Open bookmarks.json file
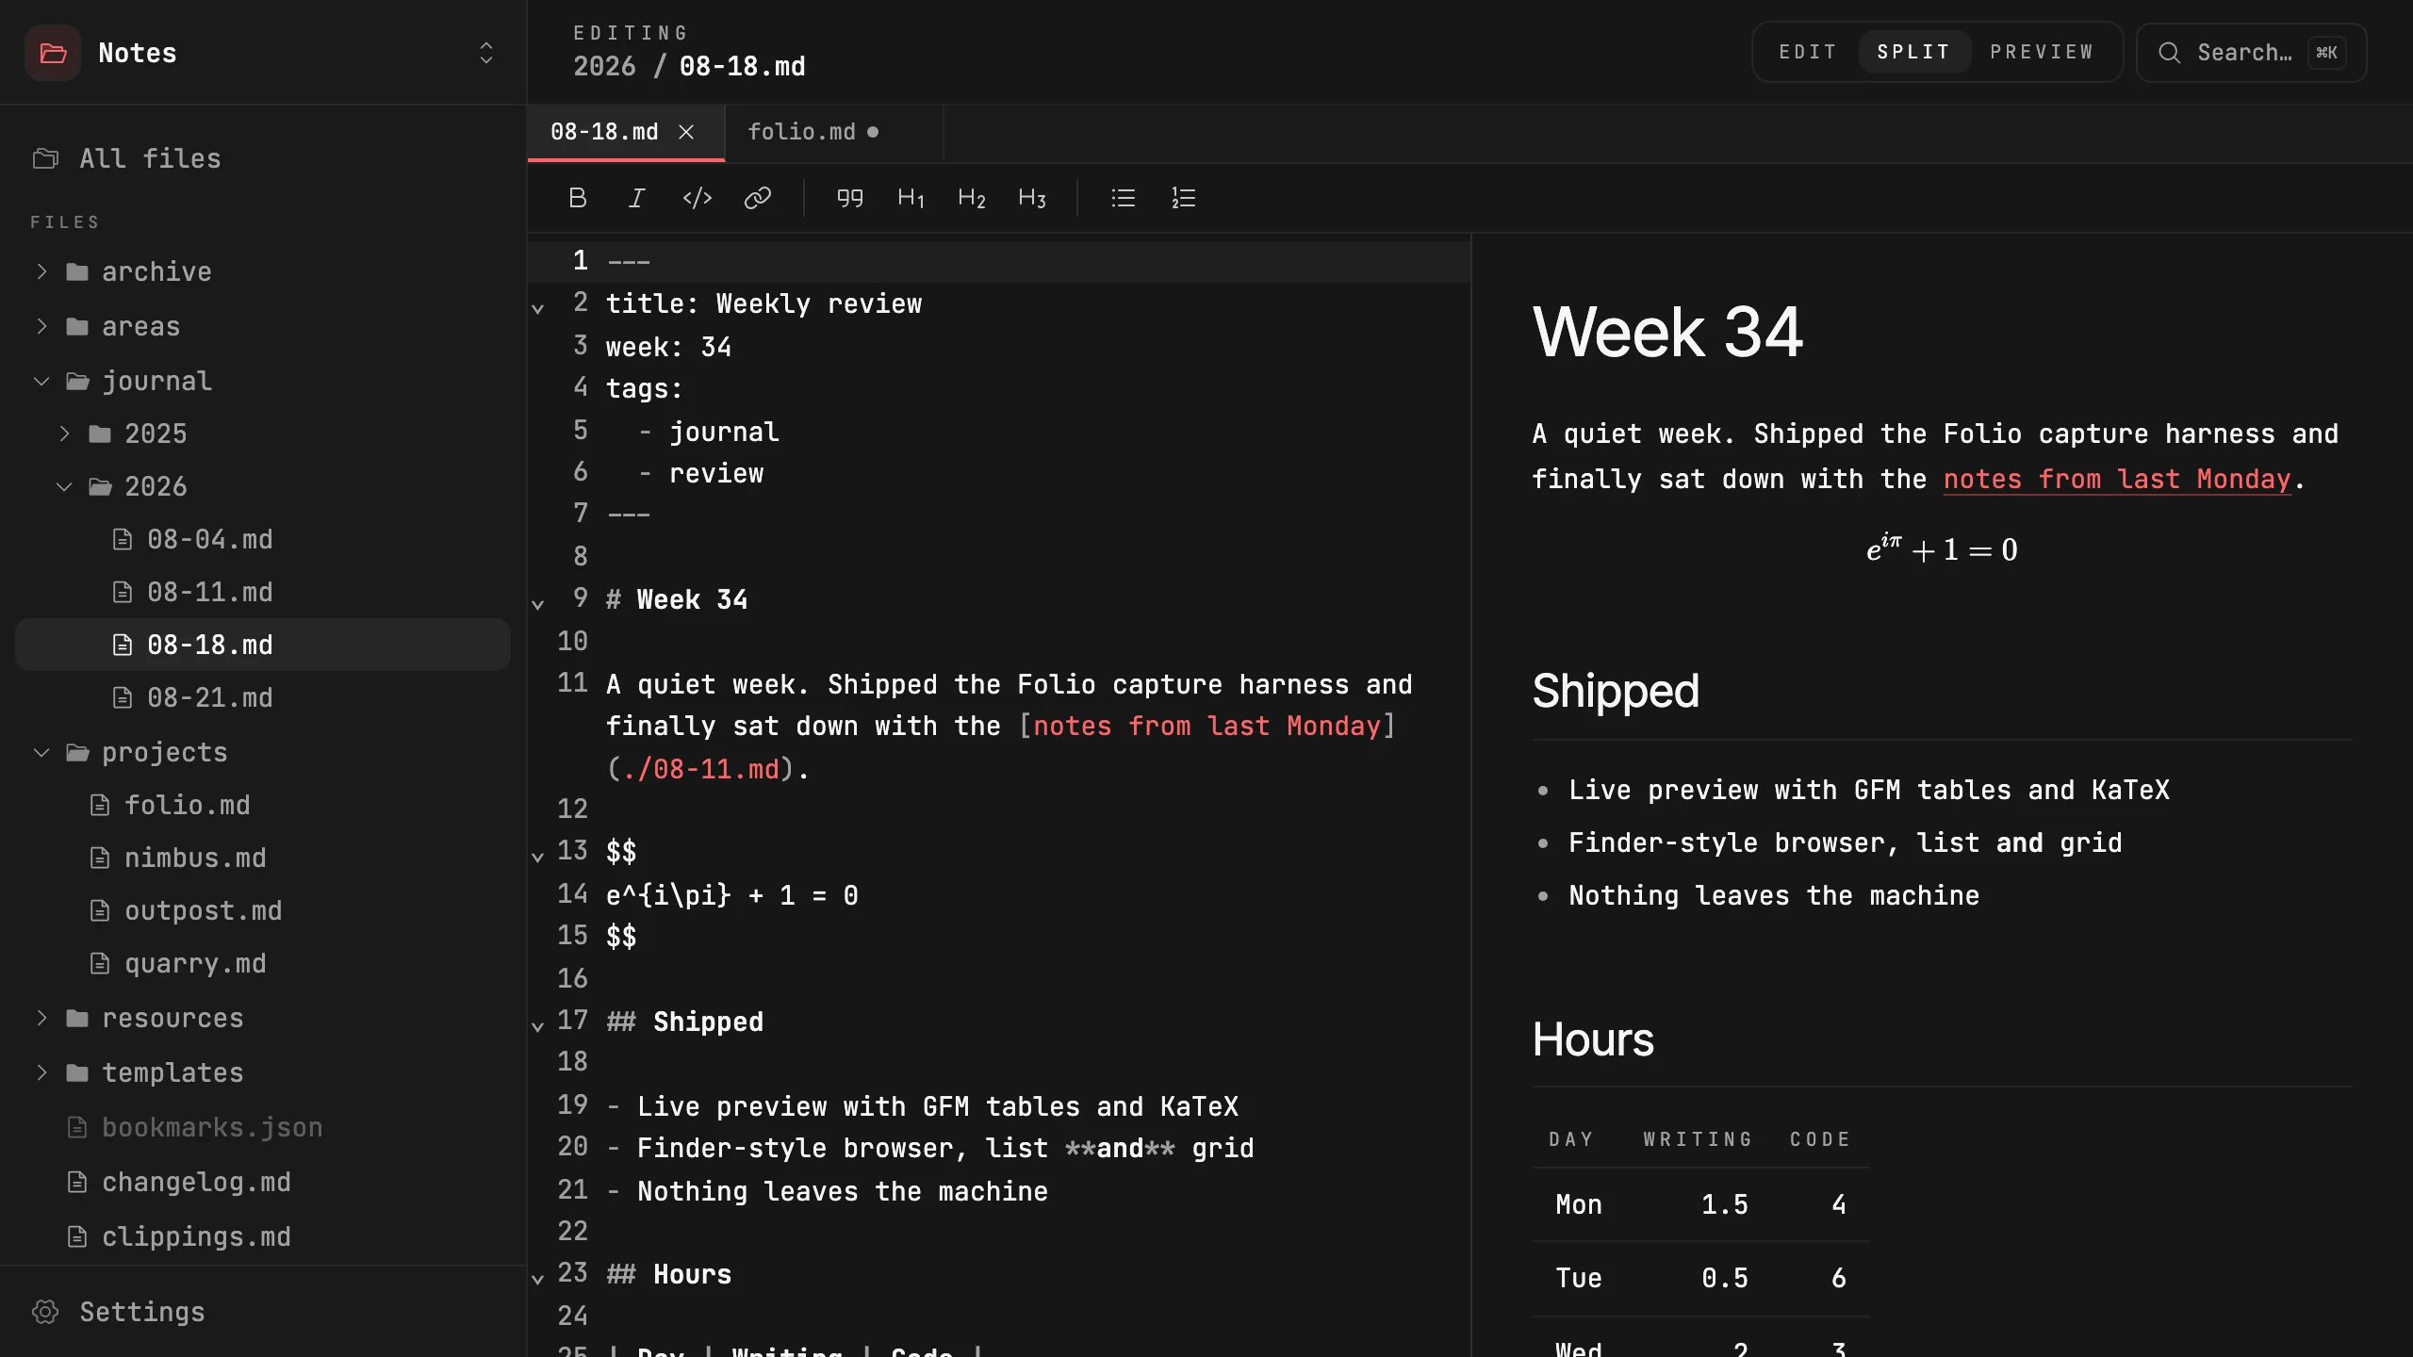 click(263, 1127)
